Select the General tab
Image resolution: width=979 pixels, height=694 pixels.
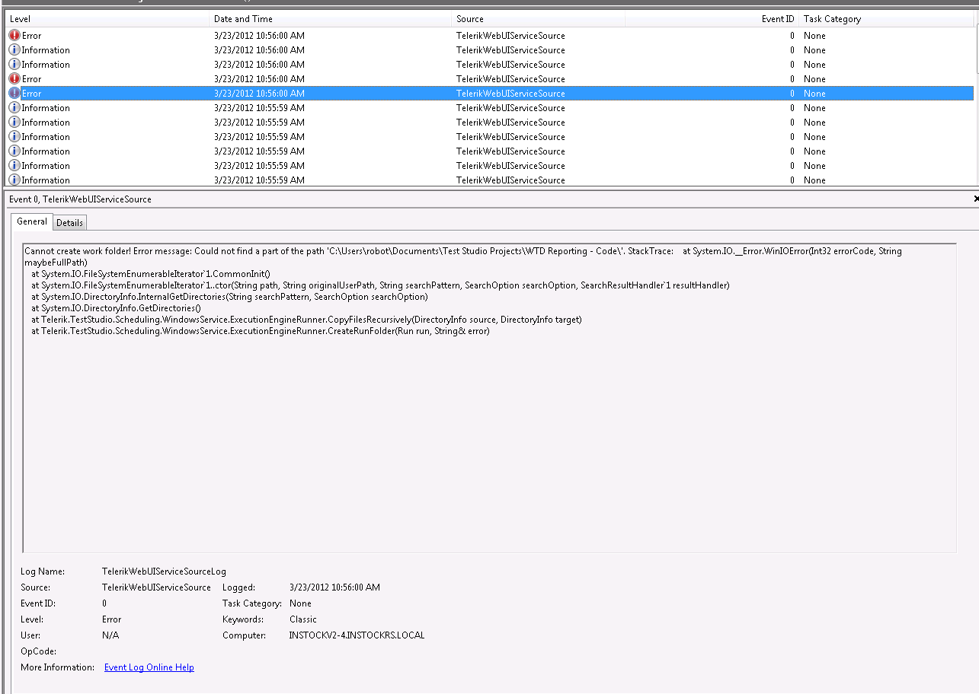tap(32, 221)
